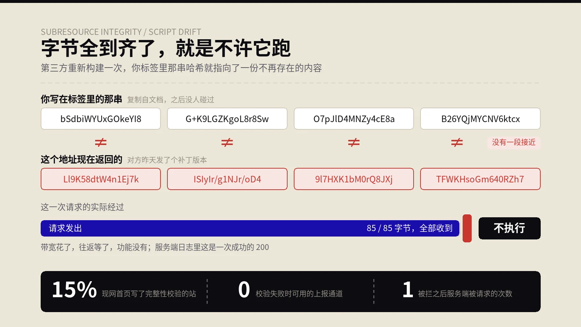
Task: Click the blue 请求发出 progress bar
Action: tap(250, 228)
